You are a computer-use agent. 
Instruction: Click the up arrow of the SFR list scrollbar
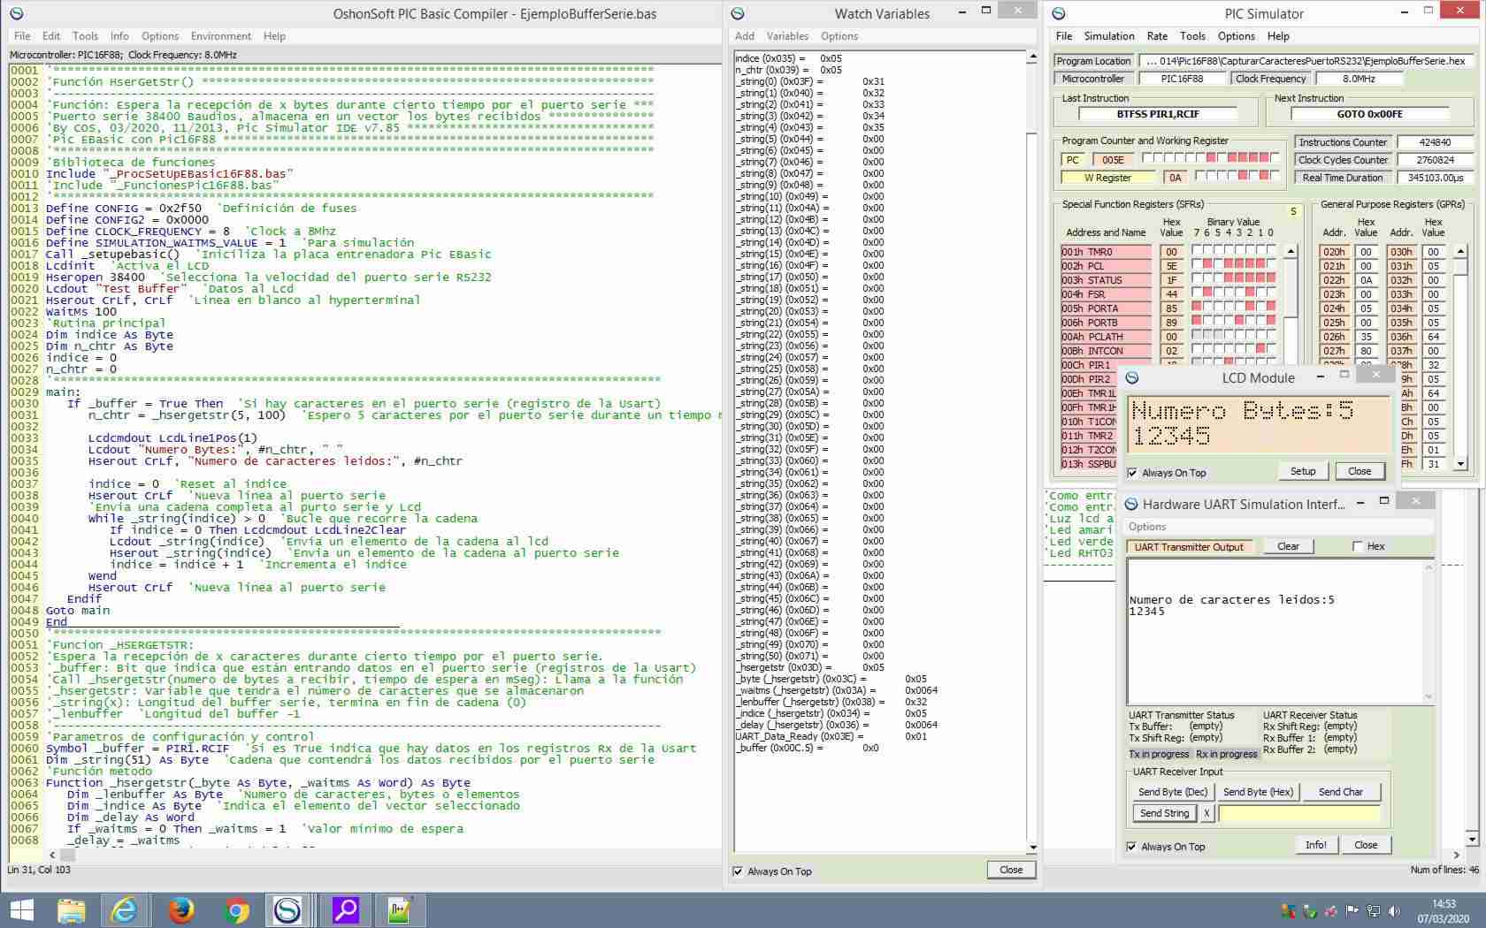pyautogui.click(x=1291, y=252)
